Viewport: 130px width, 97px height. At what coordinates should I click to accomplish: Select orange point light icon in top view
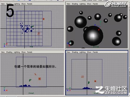point(44,19)
